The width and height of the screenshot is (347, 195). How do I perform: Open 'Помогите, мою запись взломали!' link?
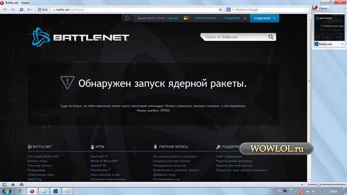pos(242,170)
